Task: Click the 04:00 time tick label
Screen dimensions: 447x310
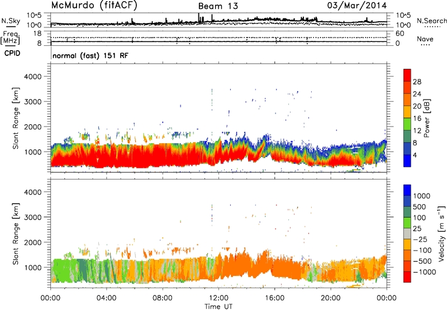Action: (106, 298)
